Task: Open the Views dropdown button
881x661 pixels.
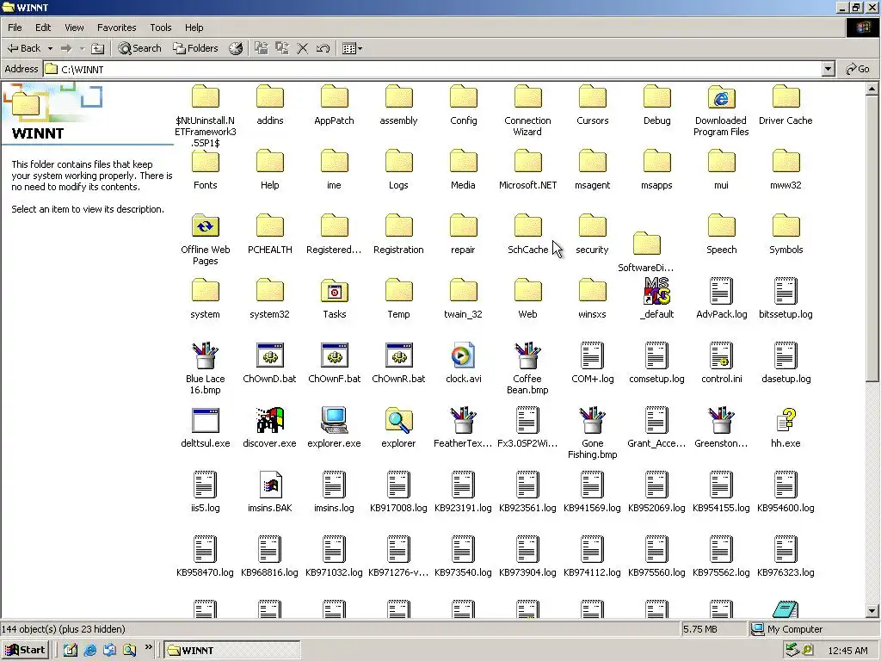Action: [x=352, y=48]
